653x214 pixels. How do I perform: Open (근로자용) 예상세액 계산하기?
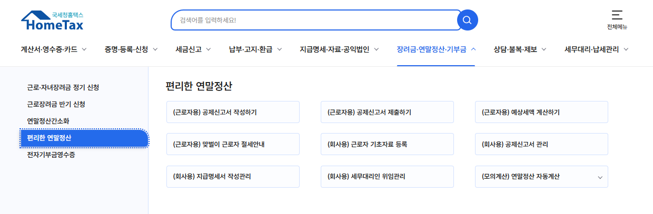tap(541, 112)
